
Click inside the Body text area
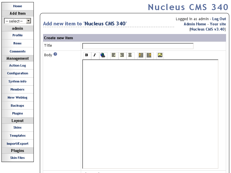[150, 114]
